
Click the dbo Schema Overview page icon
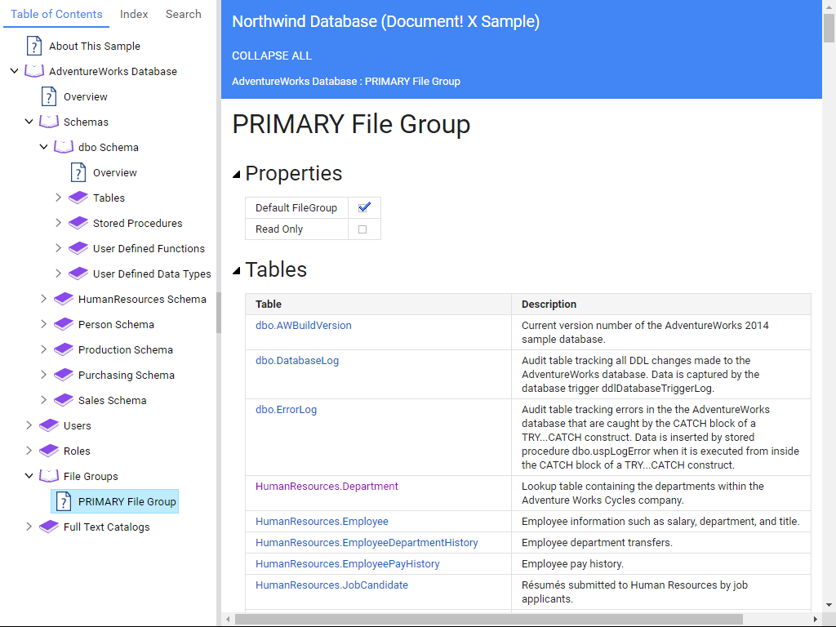coord(78,172)
